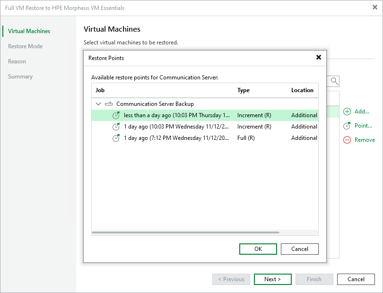383x293 pixels.
Task: Go to the Reason wizard step
Action: point(17,61)
